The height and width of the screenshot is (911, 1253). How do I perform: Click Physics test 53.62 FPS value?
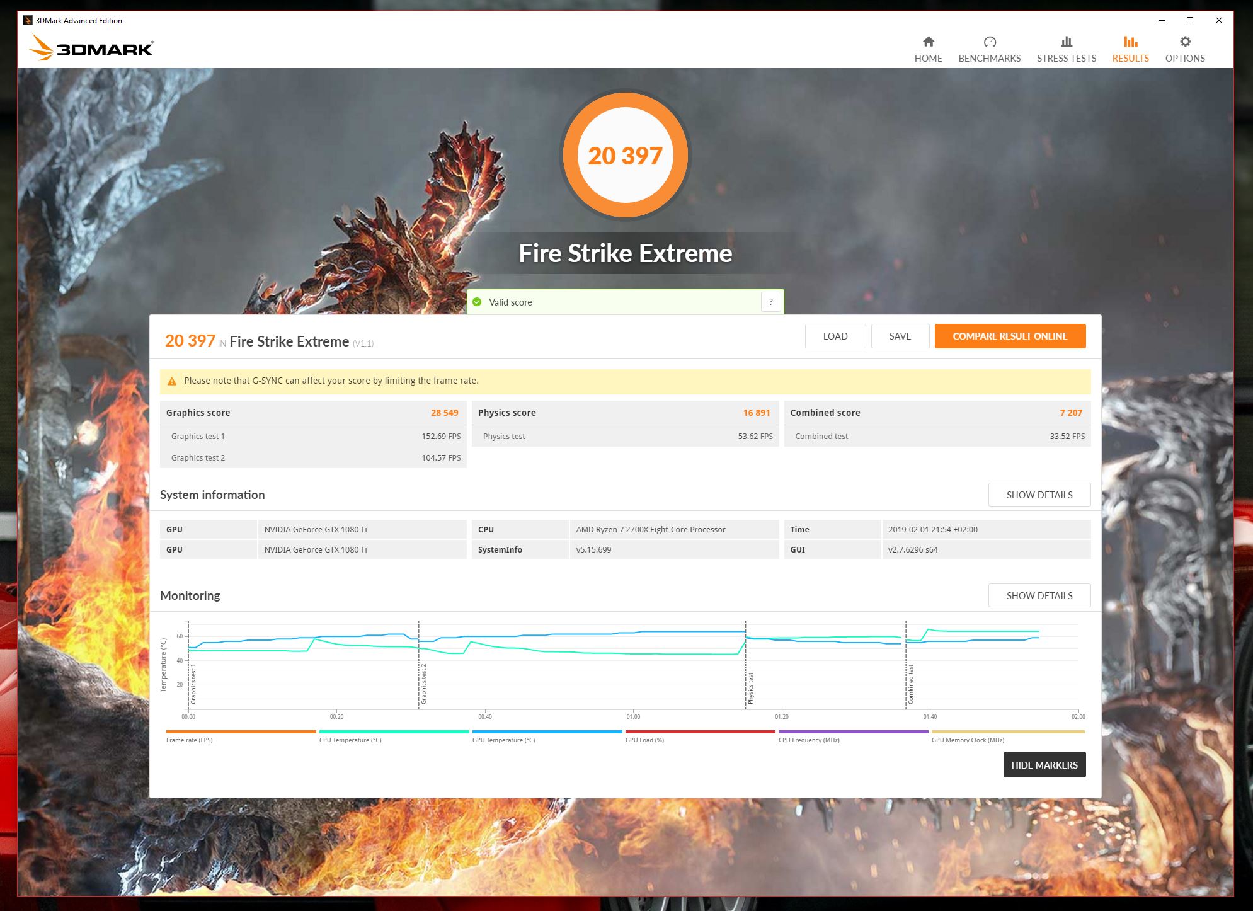pos(755,436)
